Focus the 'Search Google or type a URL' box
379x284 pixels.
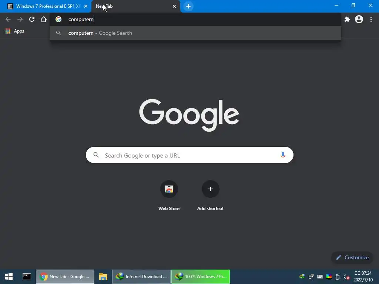pos(189,155)
